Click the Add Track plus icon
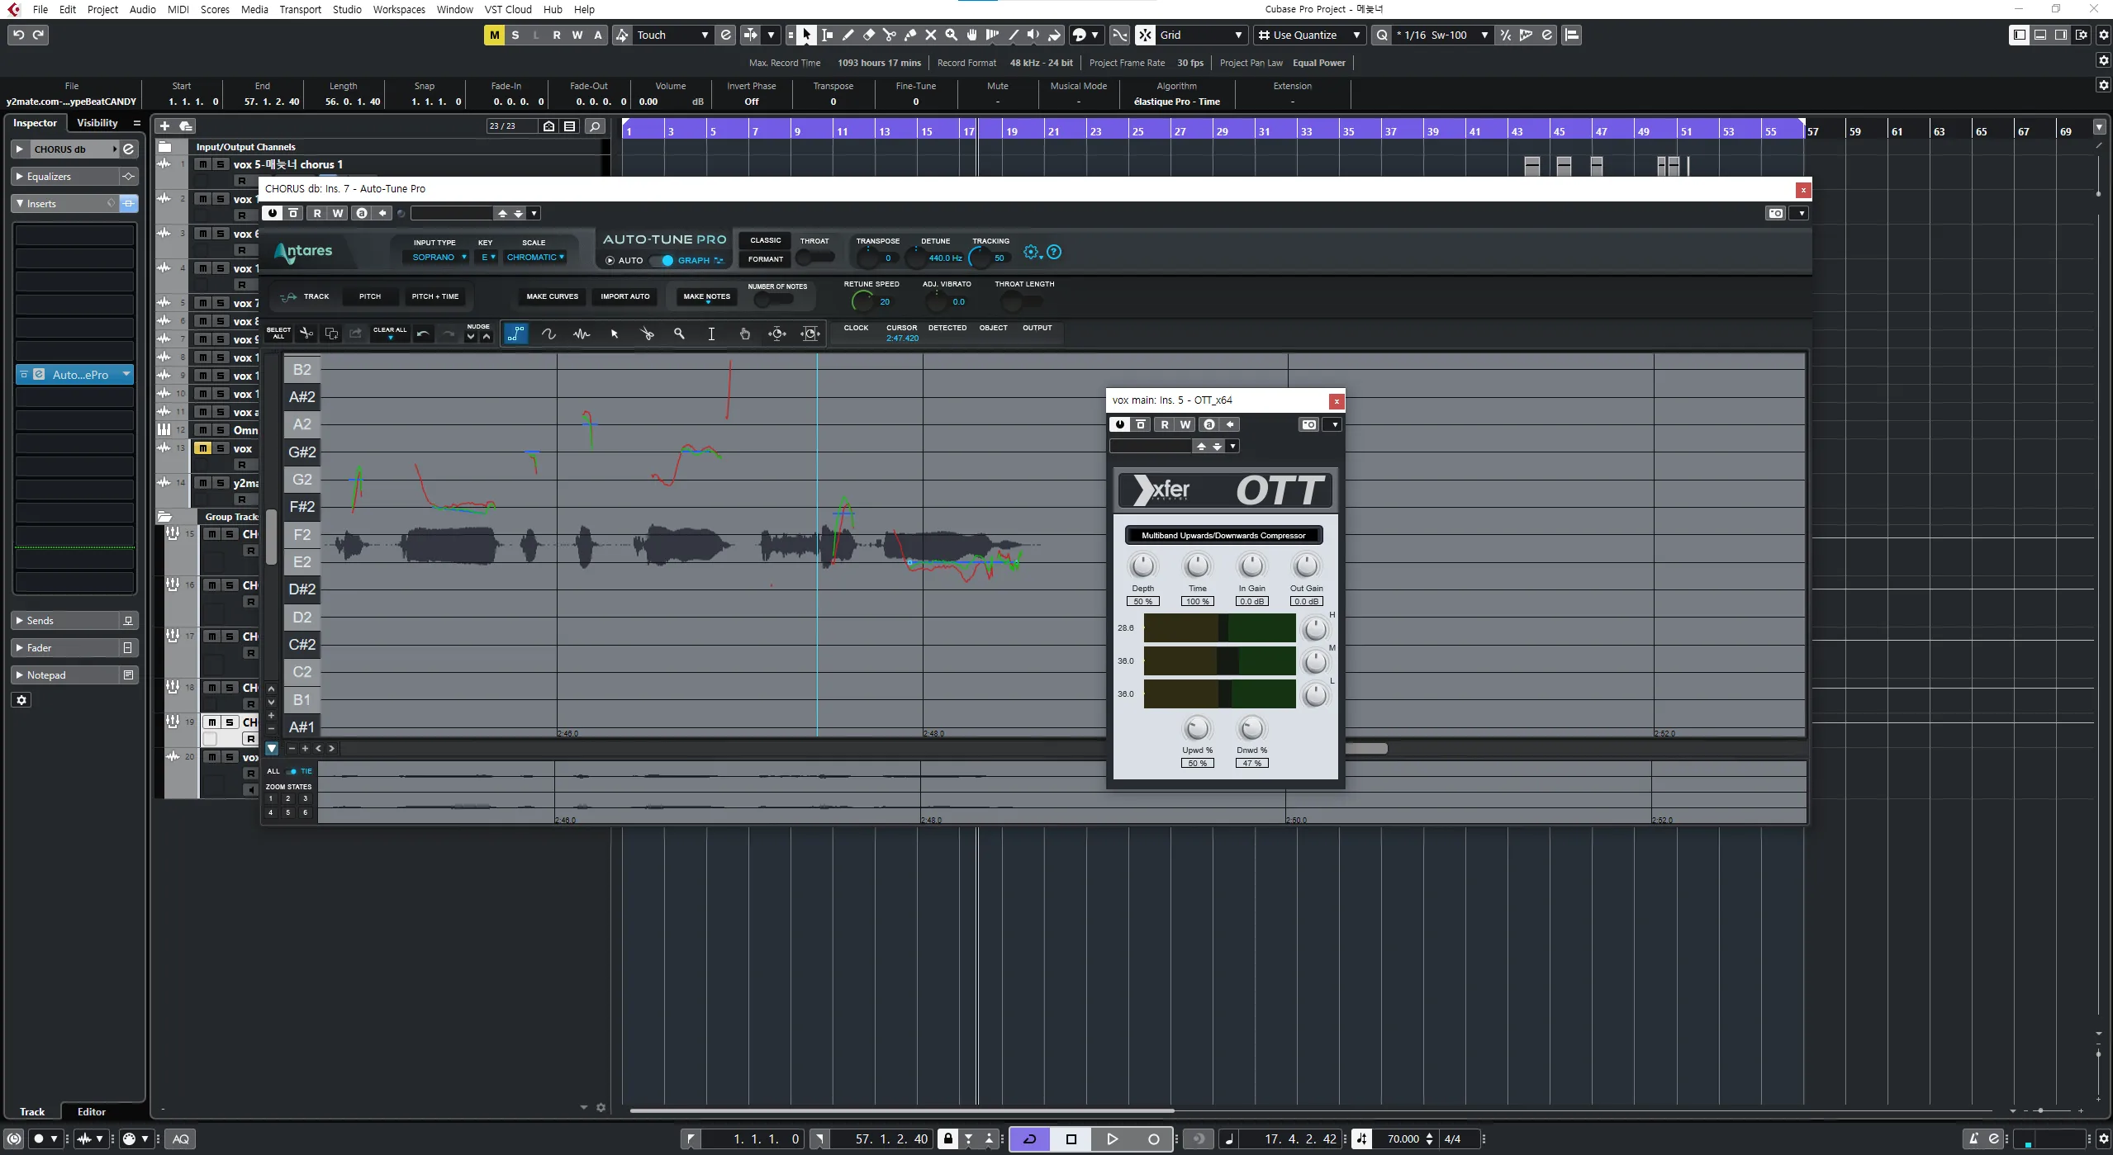Viewport: 2113px width, 1155px height. point(164,126)
